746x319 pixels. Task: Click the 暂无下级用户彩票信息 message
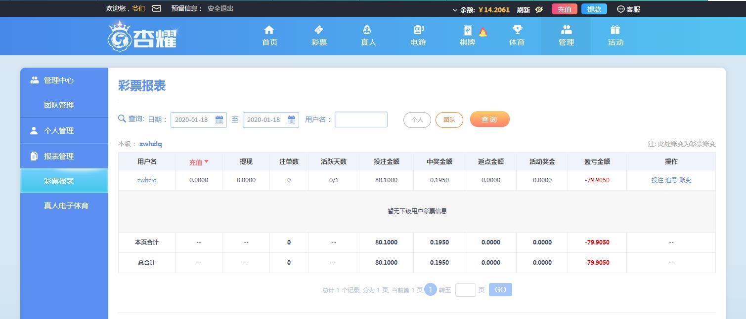tap(417, 211)
